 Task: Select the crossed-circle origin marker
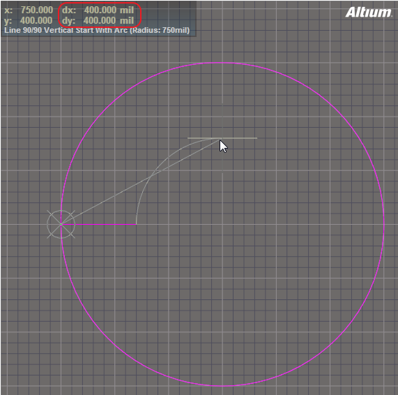(x=61, y=225)
